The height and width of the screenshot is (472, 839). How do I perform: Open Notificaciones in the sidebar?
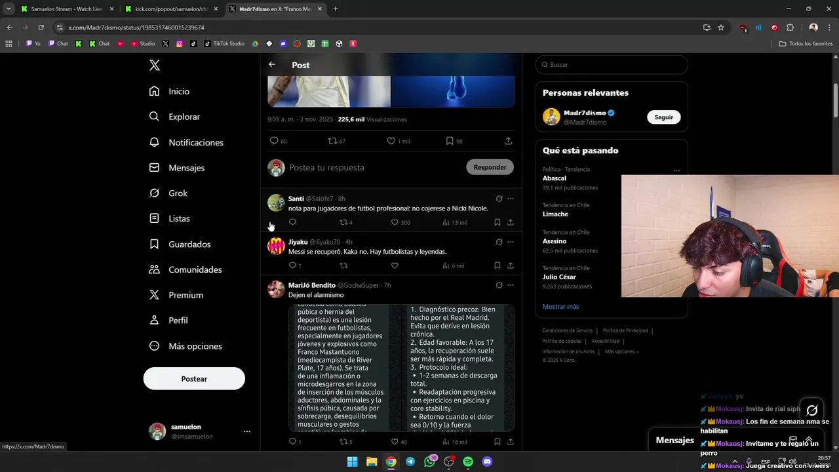(x=187, y=142)
